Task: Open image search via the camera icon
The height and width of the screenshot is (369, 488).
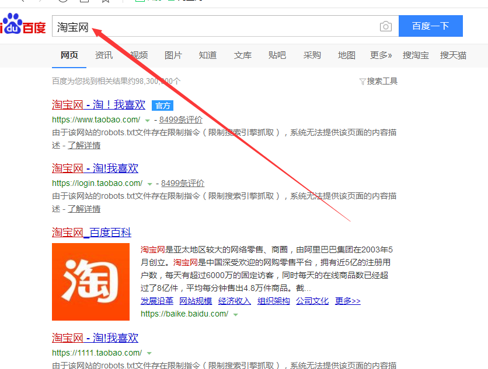Action: (x=386, y=26)
